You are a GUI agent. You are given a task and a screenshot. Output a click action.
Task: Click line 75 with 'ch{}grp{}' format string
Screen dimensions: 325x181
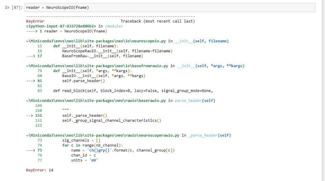123,150
